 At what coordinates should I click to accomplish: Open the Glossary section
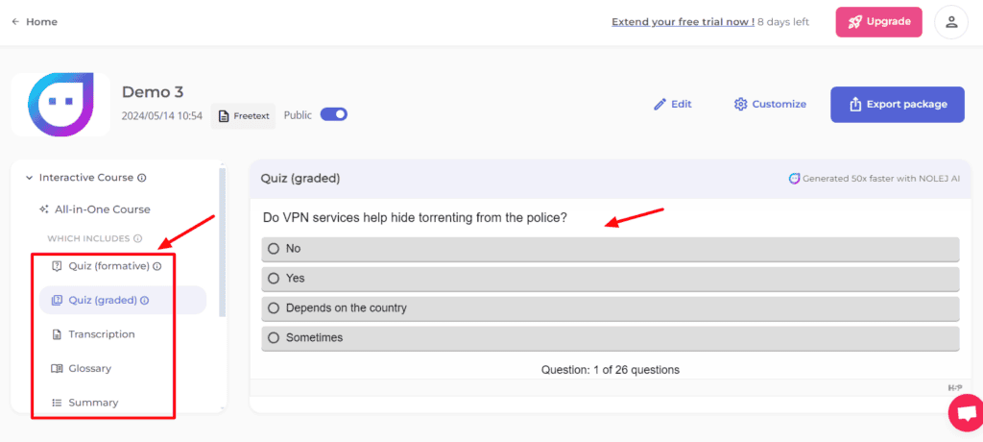click(x=89, y=368)
